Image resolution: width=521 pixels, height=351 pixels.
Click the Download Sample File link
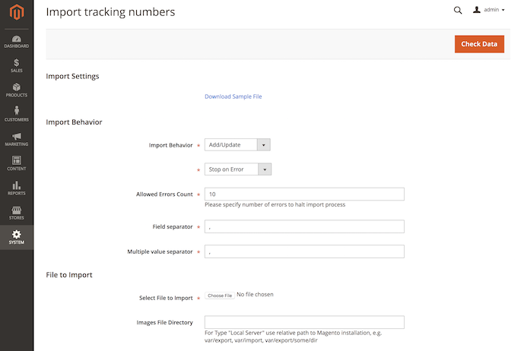(x=233, y=96)
